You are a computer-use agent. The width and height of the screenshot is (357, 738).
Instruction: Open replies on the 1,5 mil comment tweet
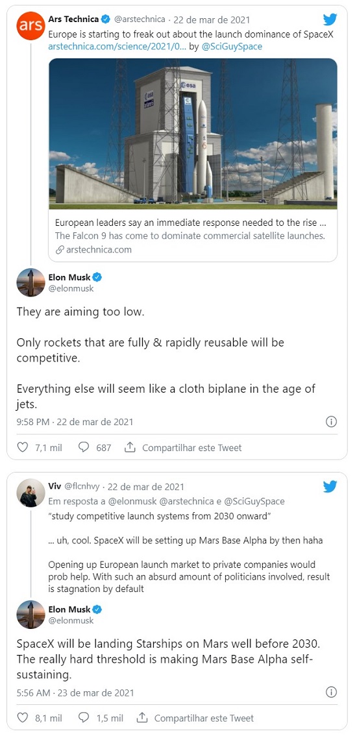[x=84, y=718]
